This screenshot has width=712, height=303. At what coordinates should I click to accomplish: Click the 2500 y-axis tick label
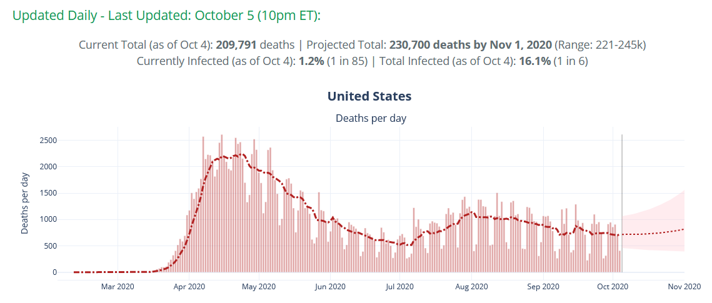pyautogui.click(x=49, y=140)
